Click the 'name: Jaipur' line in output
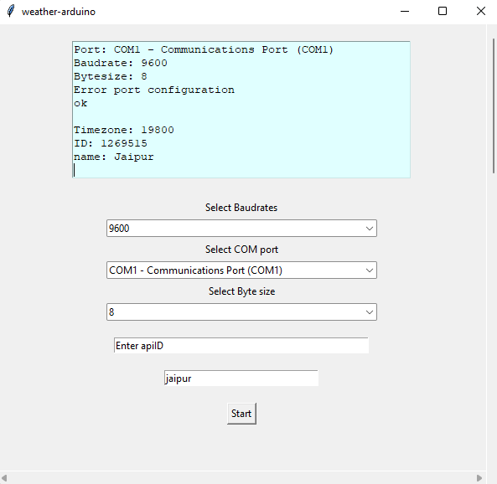 pyautogui.click(x=114, y=157)
